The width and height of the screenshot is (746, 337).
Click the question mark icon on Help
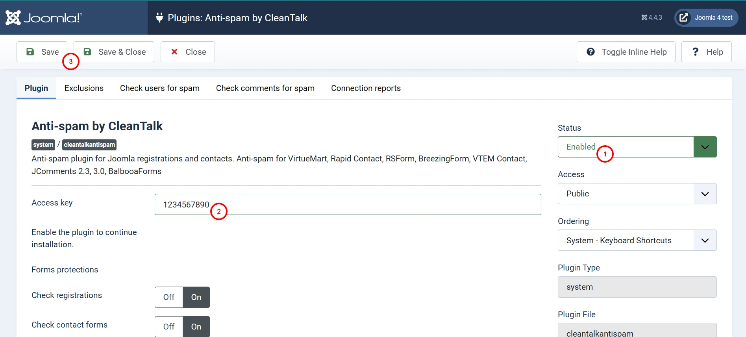coord(695,52)
